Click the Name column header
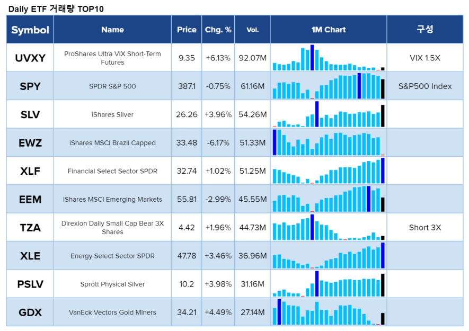The image size is (469, 331). click(x=112, y=30)
